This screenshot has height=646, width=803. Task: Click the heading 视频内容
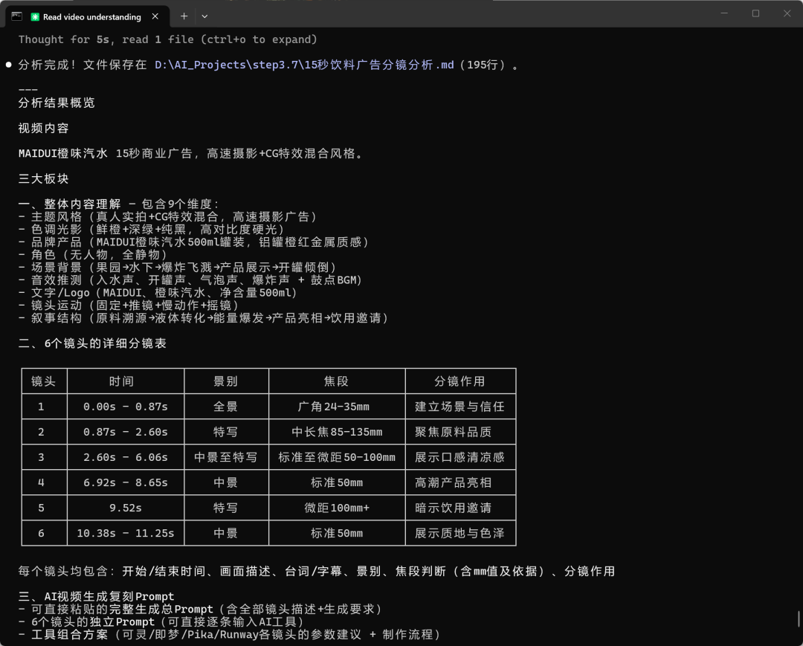click(x=44, y=128)
